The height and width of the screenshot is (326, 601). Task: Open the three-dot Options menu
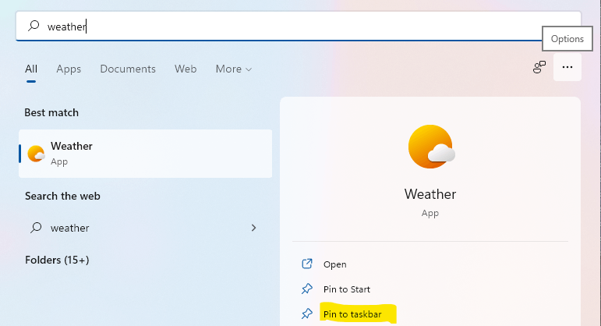(567, 67)
